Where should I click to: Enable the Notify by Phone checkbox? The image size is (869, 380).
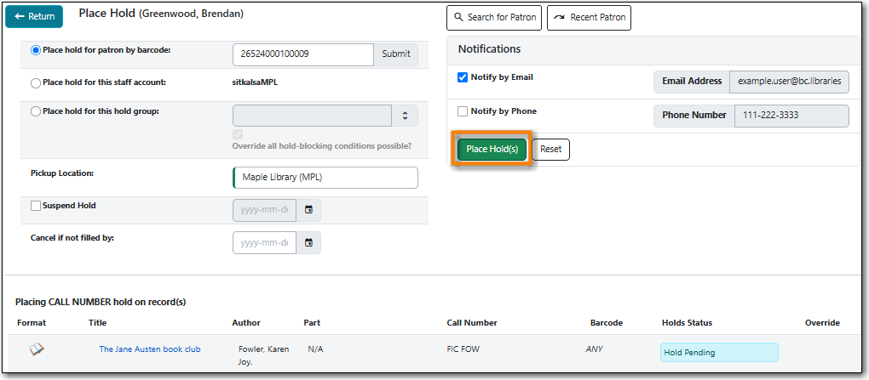coord(463,111)
